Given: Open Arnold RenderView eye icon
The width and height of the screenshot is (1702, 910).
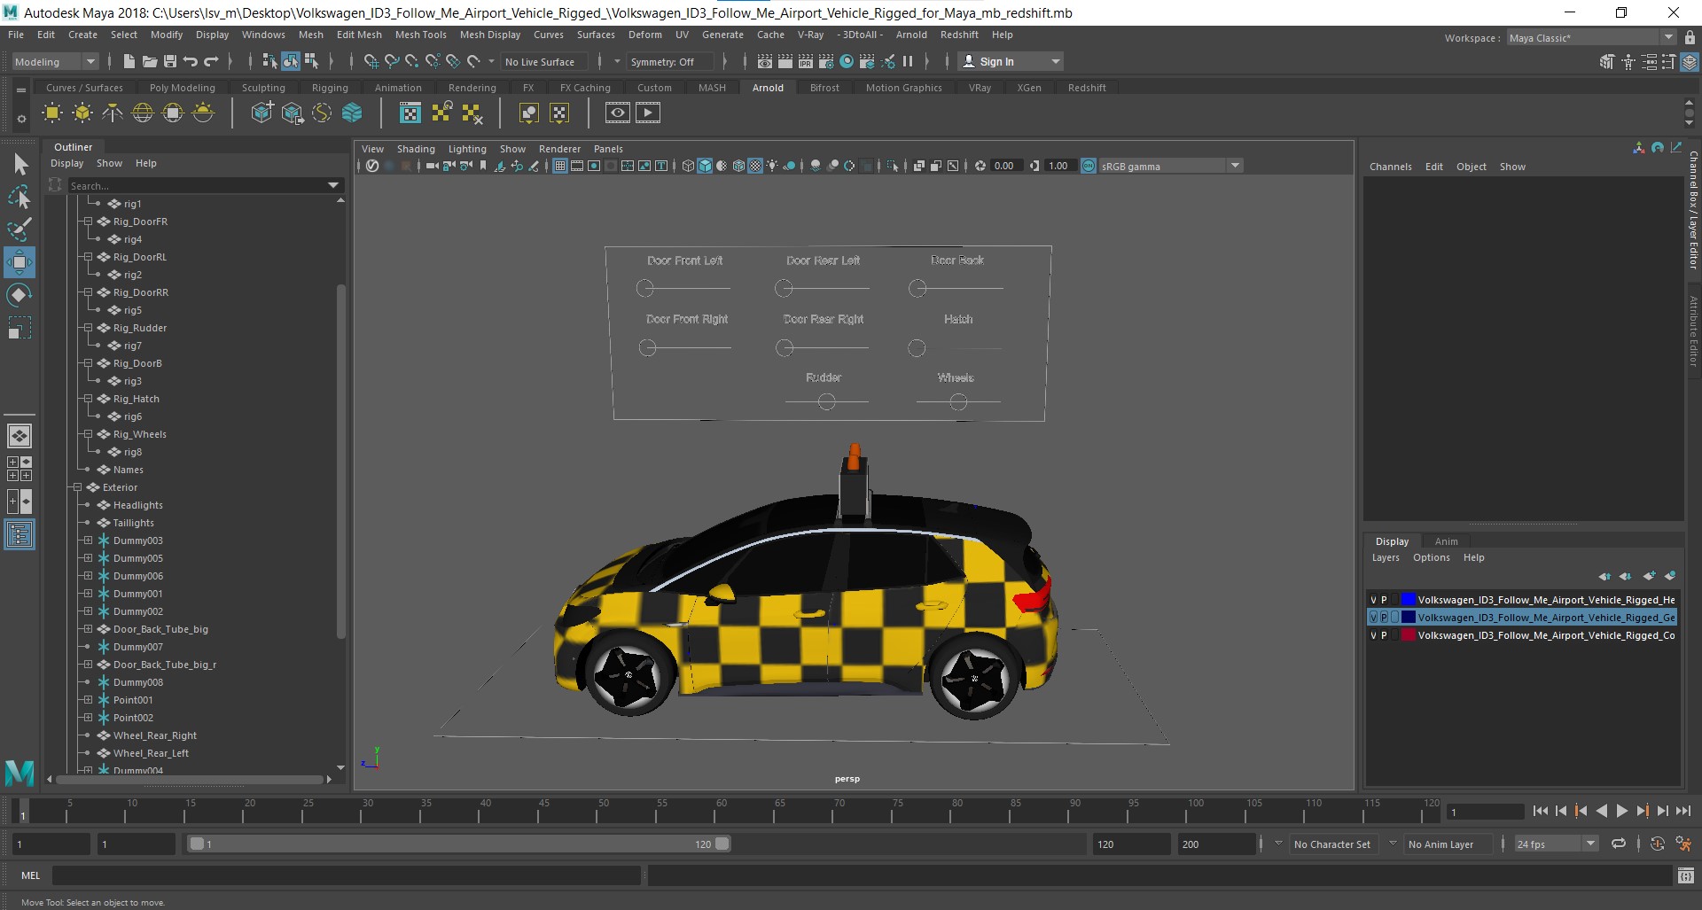Looking at the screenshot, I should [x=618, y=113].
